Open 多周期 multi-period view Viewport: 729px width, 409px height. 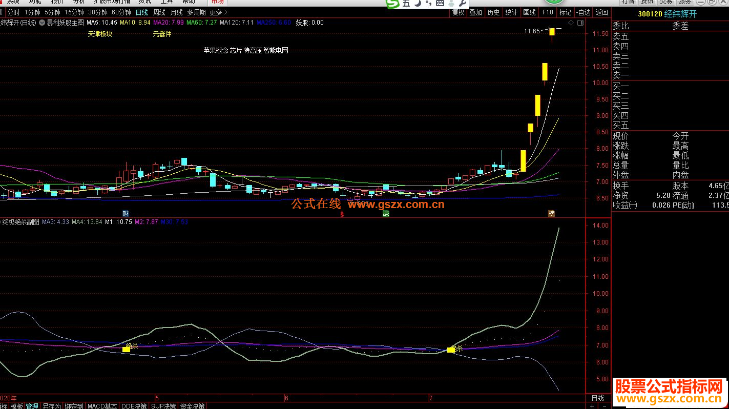point(197,12)
